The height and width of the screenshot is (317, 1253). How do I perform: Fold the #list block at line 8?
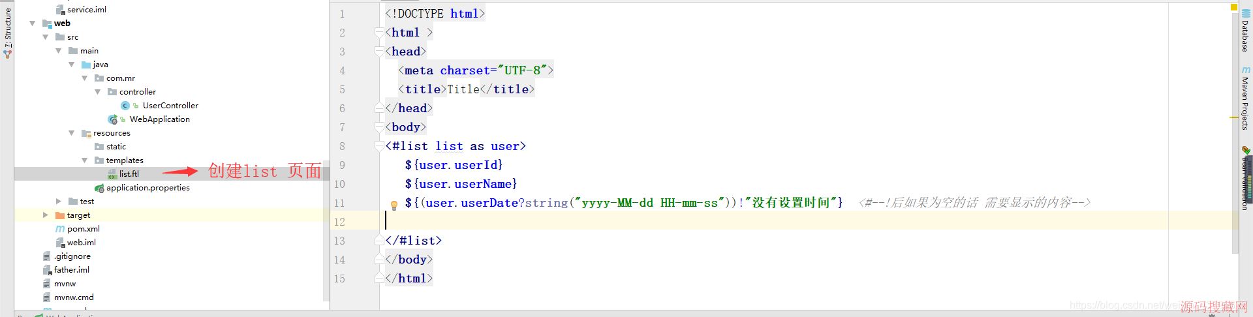379,146
